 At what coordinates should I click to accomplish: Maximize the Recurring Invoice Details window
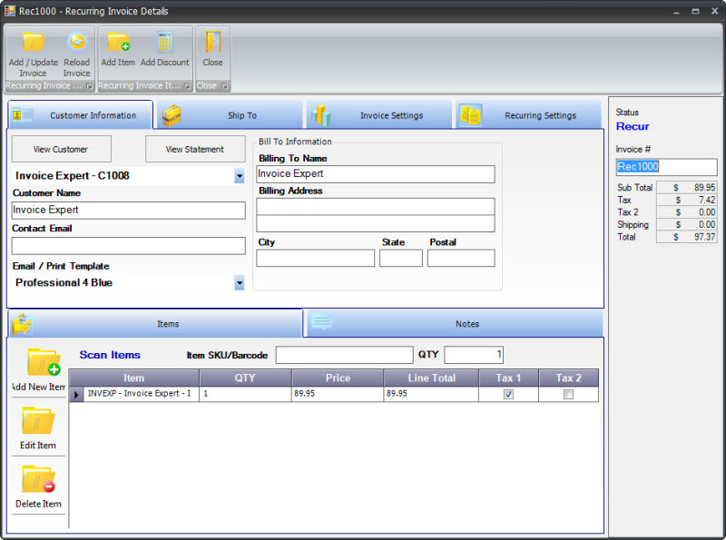coord(695,12)
